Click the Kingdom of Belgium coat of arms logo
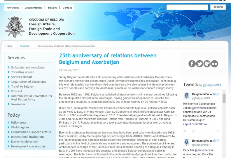This screenshot has height=158, width=231. (15, 27)
